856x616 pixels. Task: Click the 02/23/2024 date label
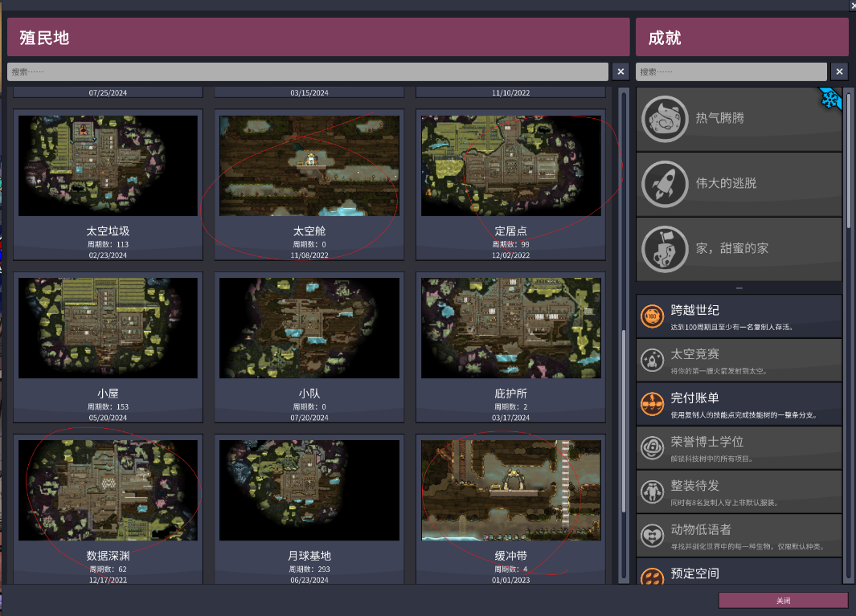click(108, 255)
